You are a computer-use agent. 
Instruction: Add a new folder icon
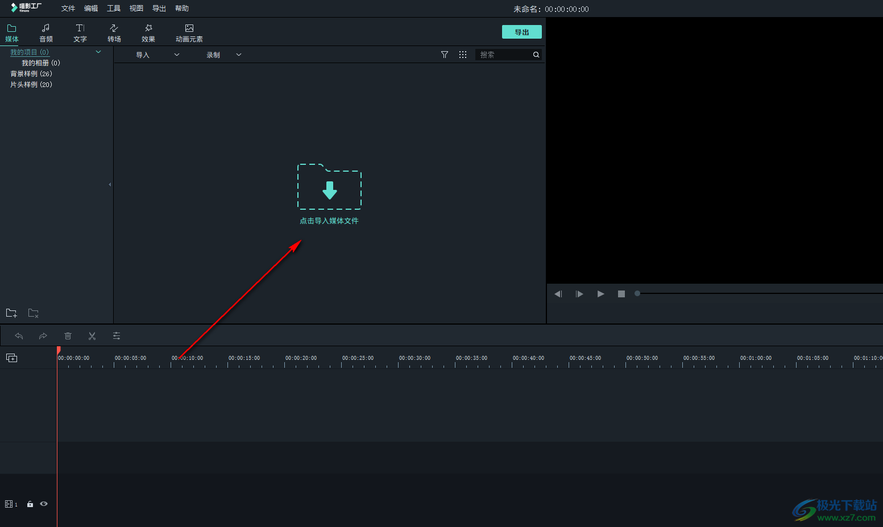pyautogui.click(x=11, y=313)
